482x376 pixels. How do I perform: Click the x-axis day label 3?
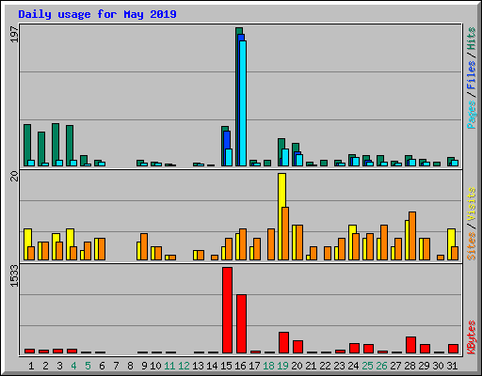[x=59, y=366]
